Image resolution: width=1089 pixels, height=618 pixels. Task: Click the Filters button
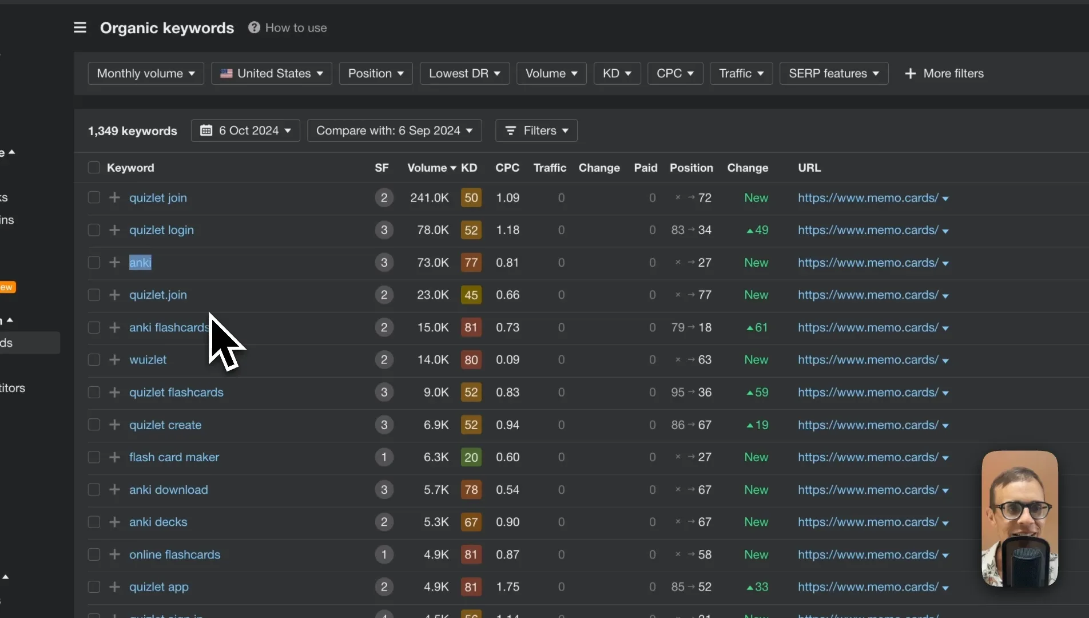(x=536, y=130)
